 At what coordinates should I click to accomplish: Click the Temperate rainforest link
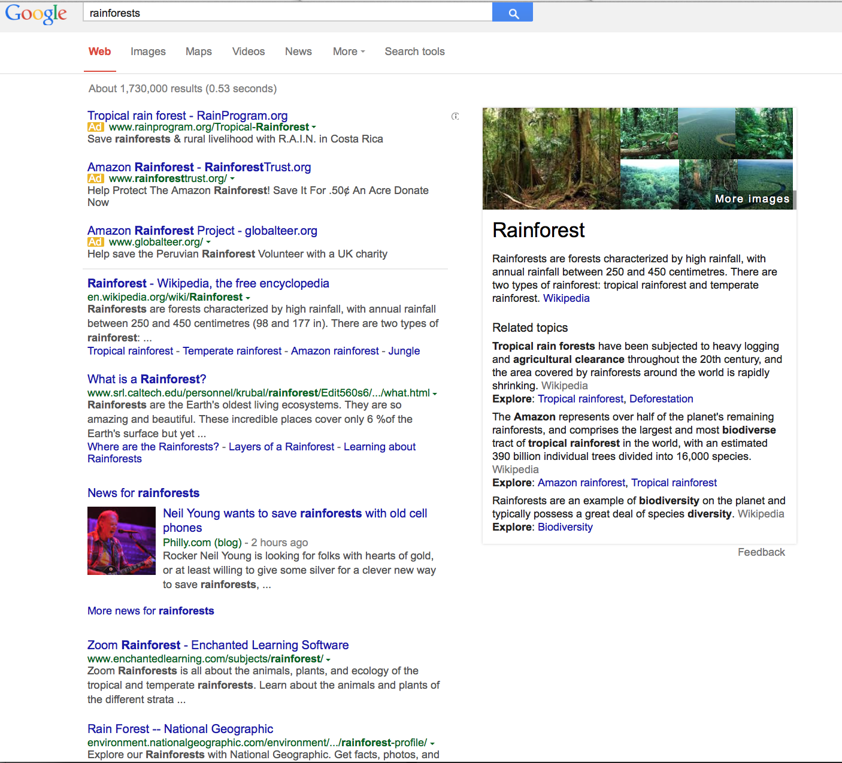click(x=232, y=351)
